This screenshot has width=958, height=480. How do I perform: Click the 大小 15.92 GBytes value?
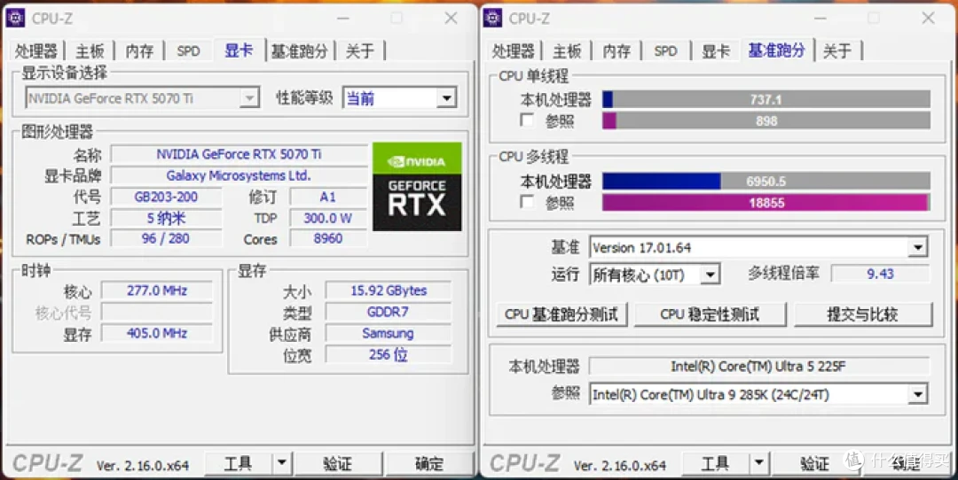pyautogui.click(x=389, y=290)
